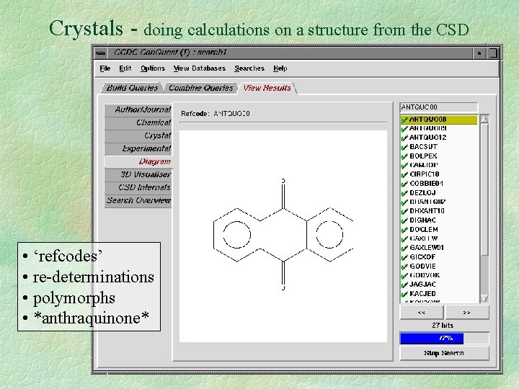Image resolution: width=519 pixels, height=389 pixels.
Task: Select refcode DOCLEM in the hit list
Action: pos(424,230)
